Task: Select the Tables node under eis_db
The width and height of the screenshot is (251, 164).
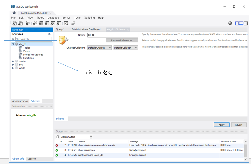Action: click(x=27, y=48)
